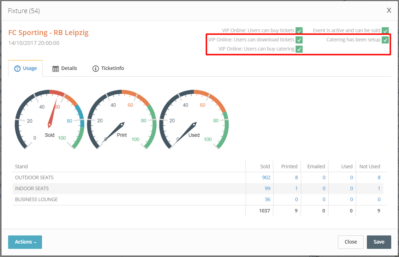The width and height of the screenshot is (399, 257).
Task: Open Not Used count 1 for Indoor Seats
Action: click(x=379, y=188)
